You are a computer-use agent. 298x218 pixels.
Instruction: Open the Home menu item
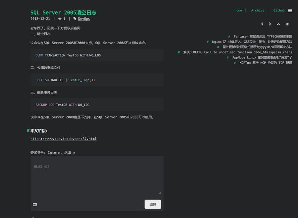coord(238,10)
